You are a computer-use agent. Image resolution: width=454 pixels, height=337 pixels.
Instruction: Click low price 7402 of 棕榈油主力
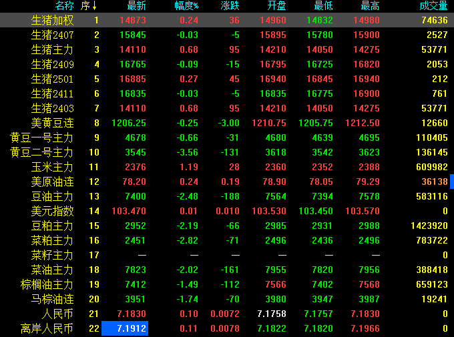322,284
